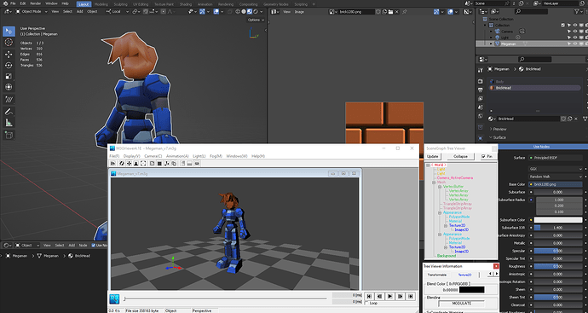Image resolution: width=588 pixels, height=313 pixels.
Task: Switch to the Shading workspace tab
Action: (x=185, y=4)
